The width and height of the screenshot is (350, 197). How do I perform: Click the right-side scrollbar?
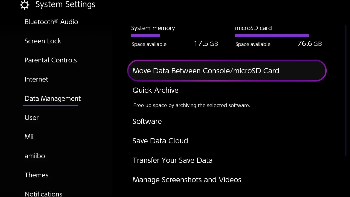point(346,90)
